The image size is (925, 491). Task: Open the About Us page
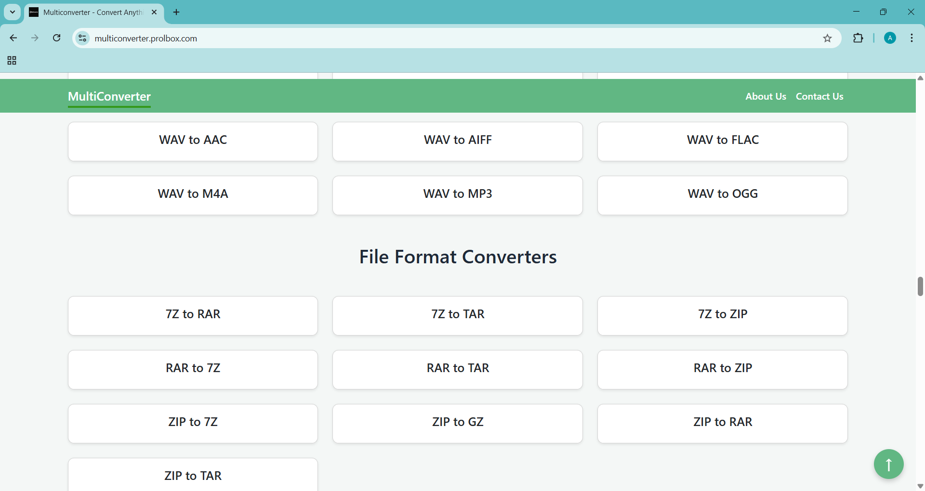click(766, 96)
